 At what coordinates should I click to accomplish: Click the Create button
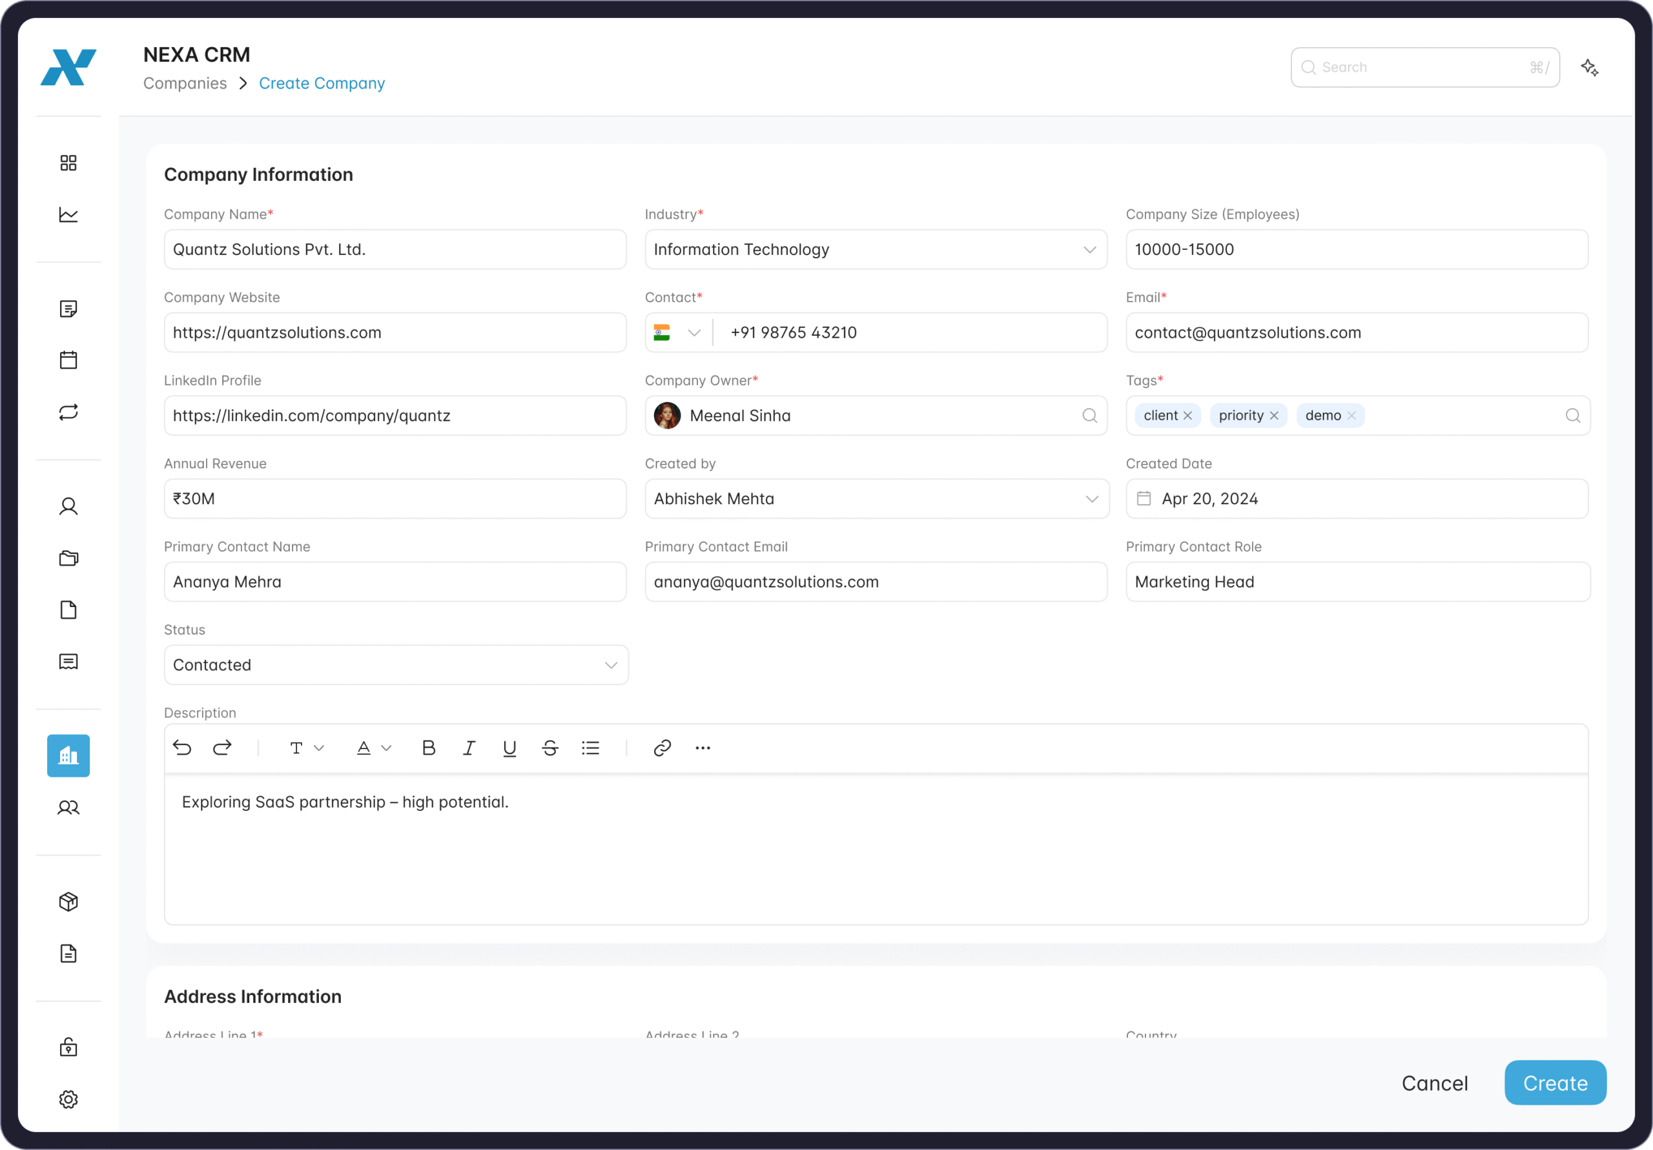click(x=1555, y=1082)
